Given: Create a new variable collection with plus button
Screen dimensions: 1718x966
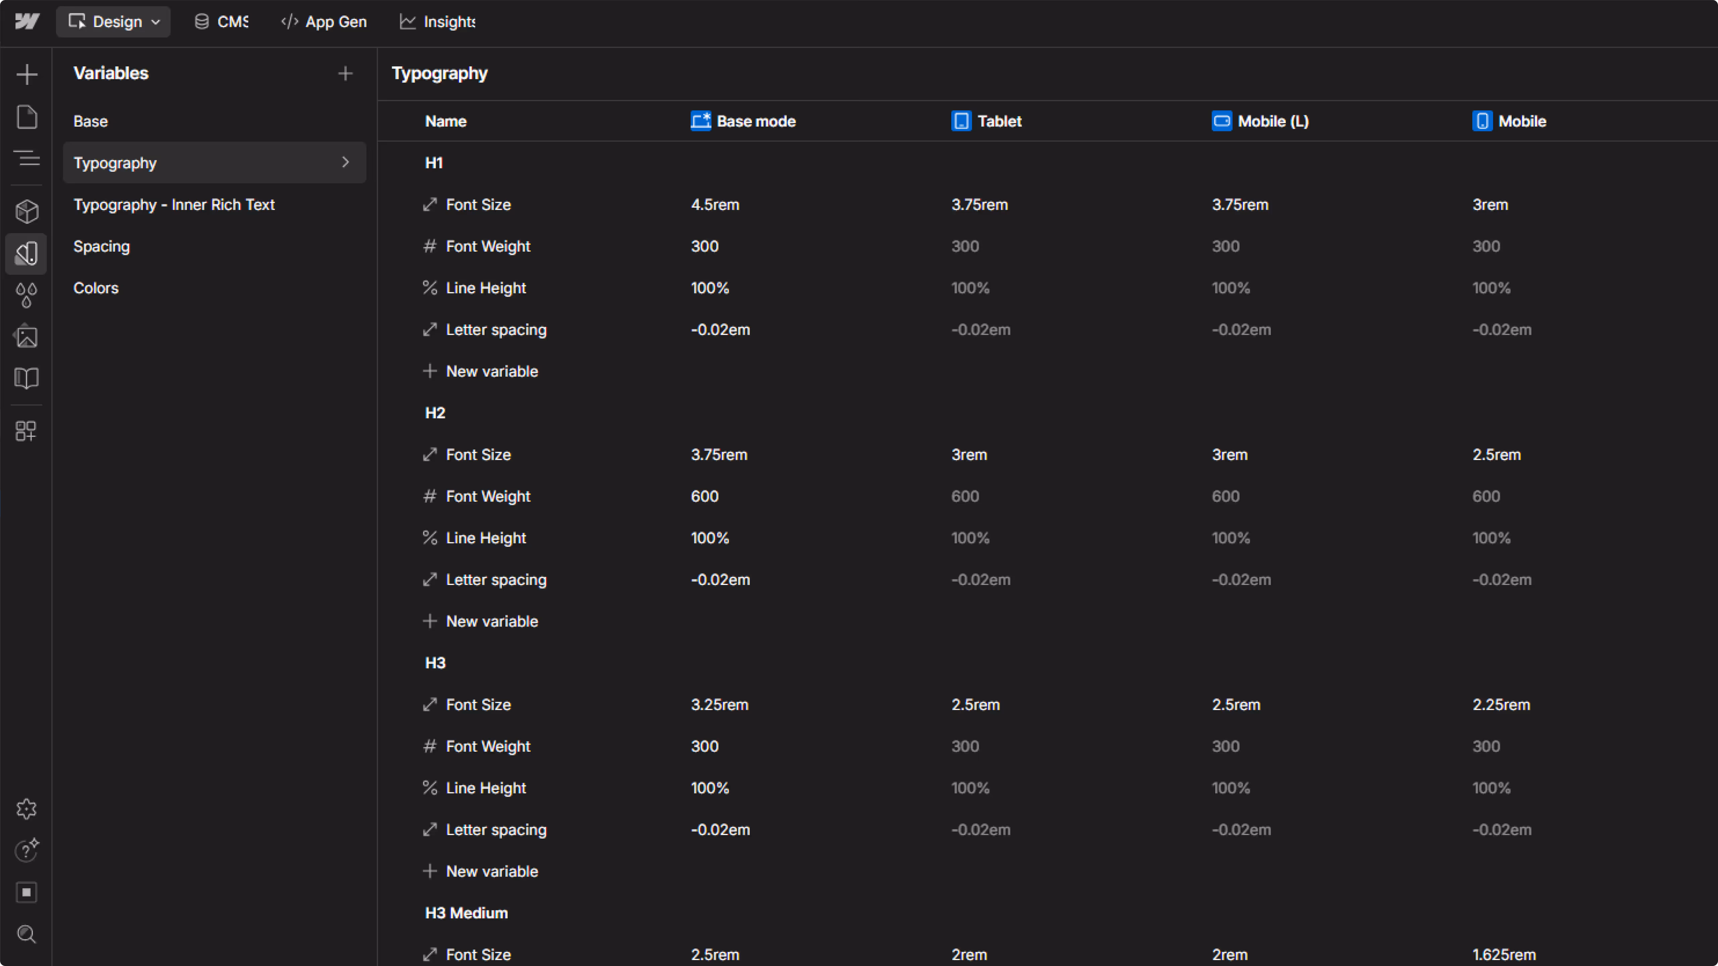Looking at the screenshot, I should pos(346,73).
